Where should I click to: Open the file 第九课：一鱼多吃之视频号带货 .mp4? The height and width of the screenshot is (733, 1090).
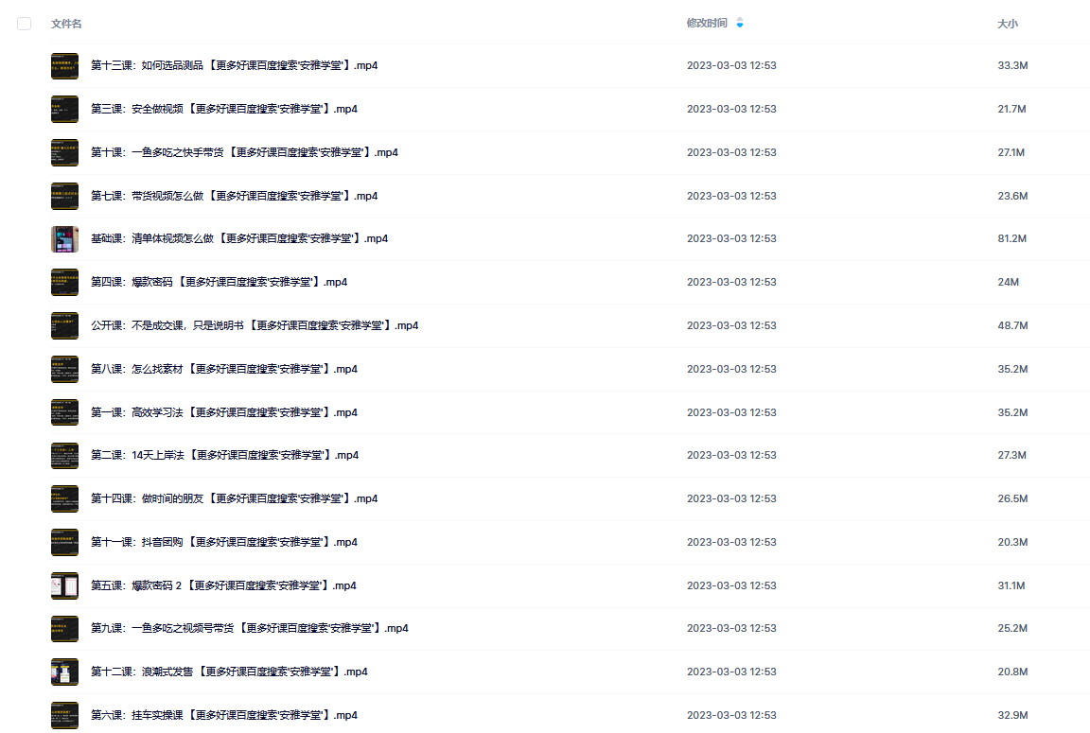(x=250, y=628)
